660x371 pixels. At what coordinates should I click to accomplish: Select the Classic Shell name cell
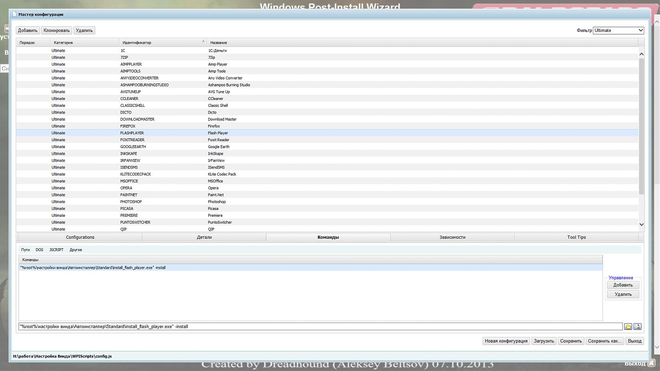click(x=218, y=106)
